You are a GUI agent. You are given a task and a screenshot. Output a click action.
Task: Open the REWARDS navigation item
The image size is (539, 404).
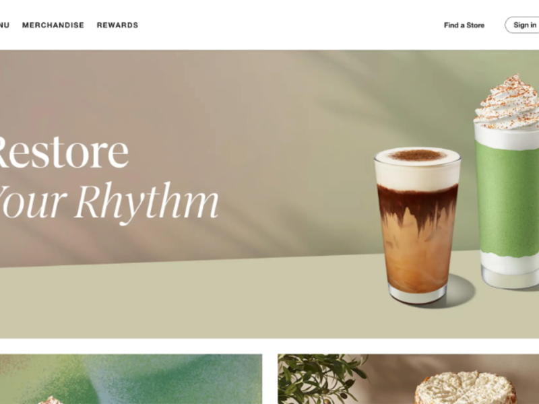click(x=117, y=25)
